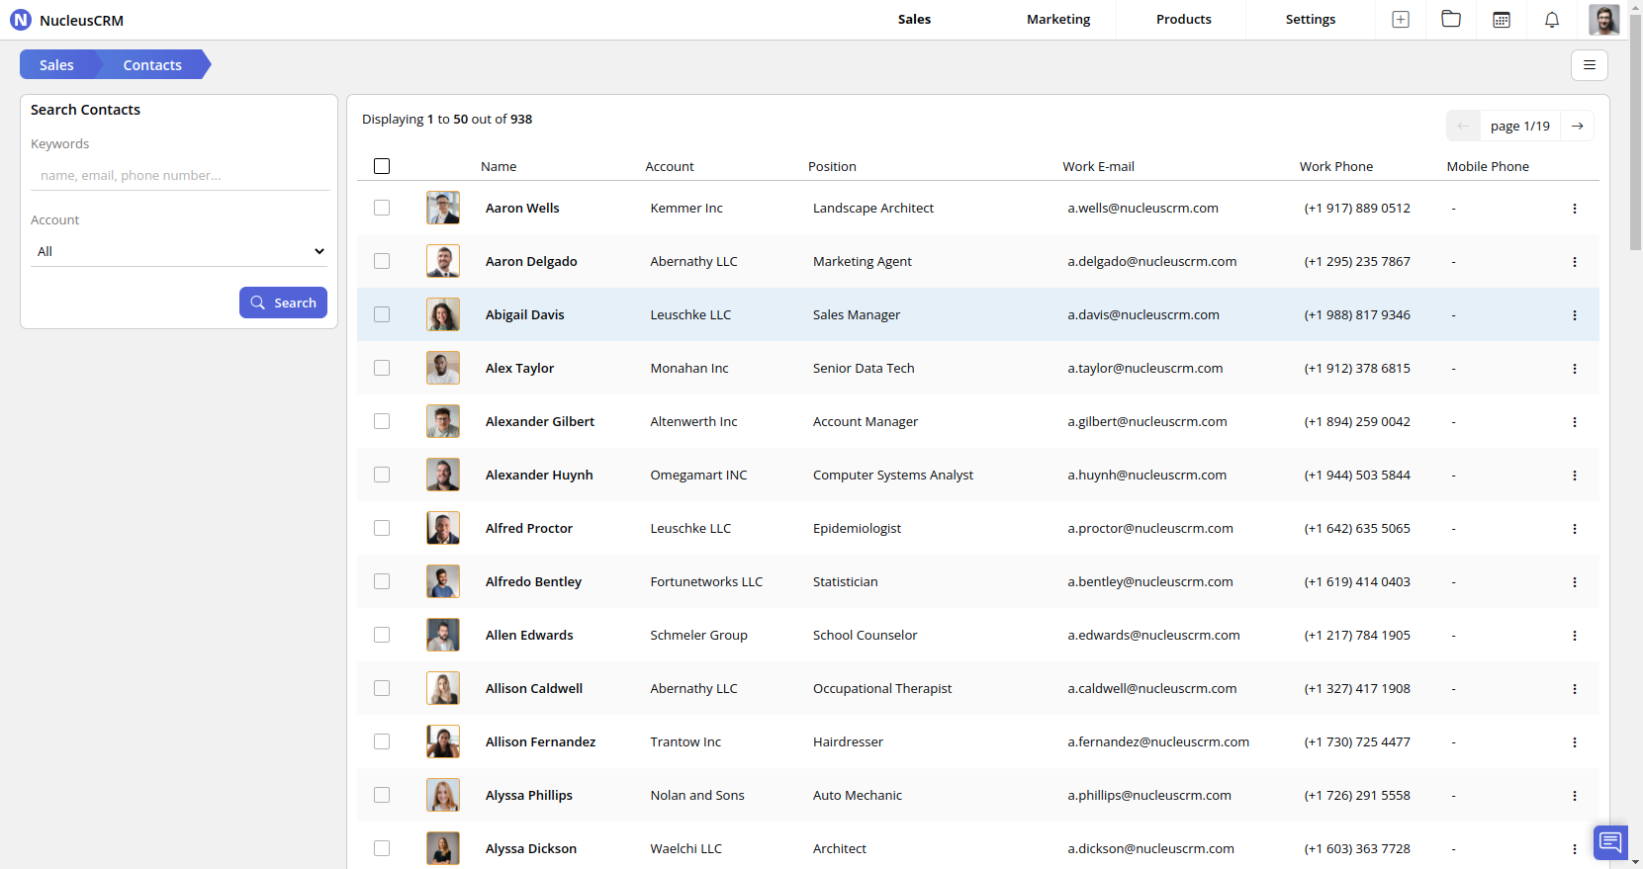Click the Contacts breadcrumb
Viewport: 1643px width, 869px height.
point(152,65)
